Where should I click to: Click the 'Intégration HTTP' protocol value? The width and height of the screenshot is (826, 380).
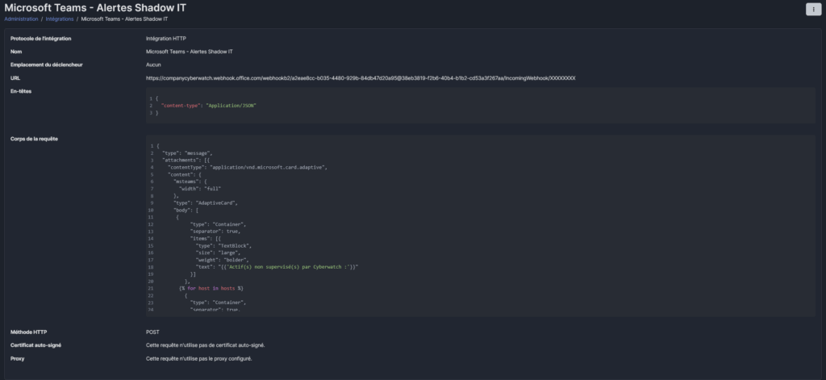point(166,39)
